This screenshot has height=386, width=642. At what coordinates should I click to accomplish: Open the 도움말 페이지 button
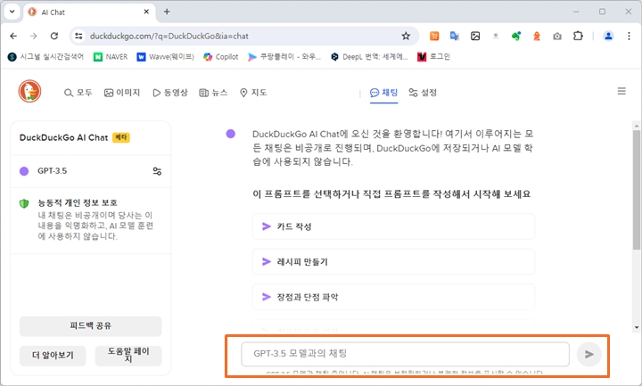coord(128,356)
